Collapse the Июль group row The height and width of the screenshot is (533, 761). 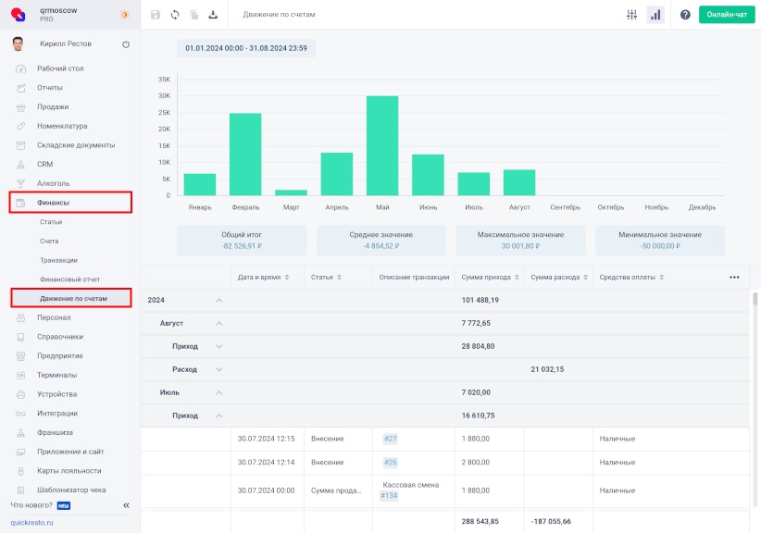[218, 392]
